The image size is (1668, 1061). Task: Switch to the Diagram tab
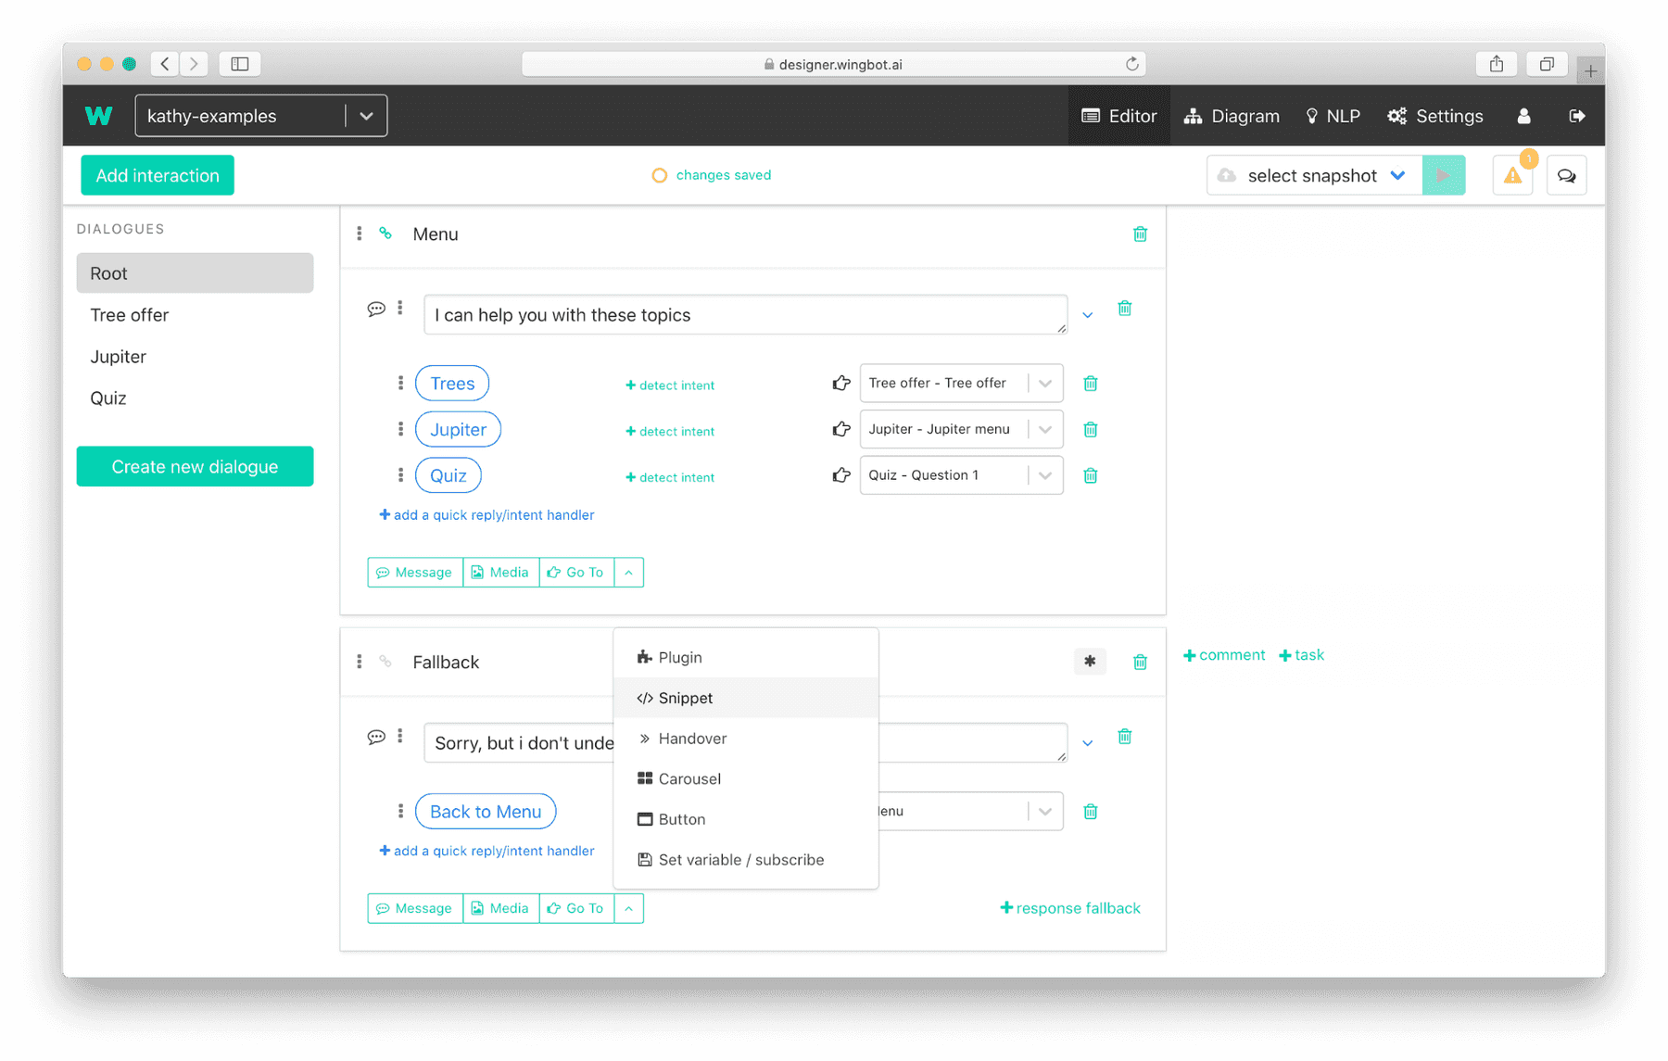point(1232,116)
